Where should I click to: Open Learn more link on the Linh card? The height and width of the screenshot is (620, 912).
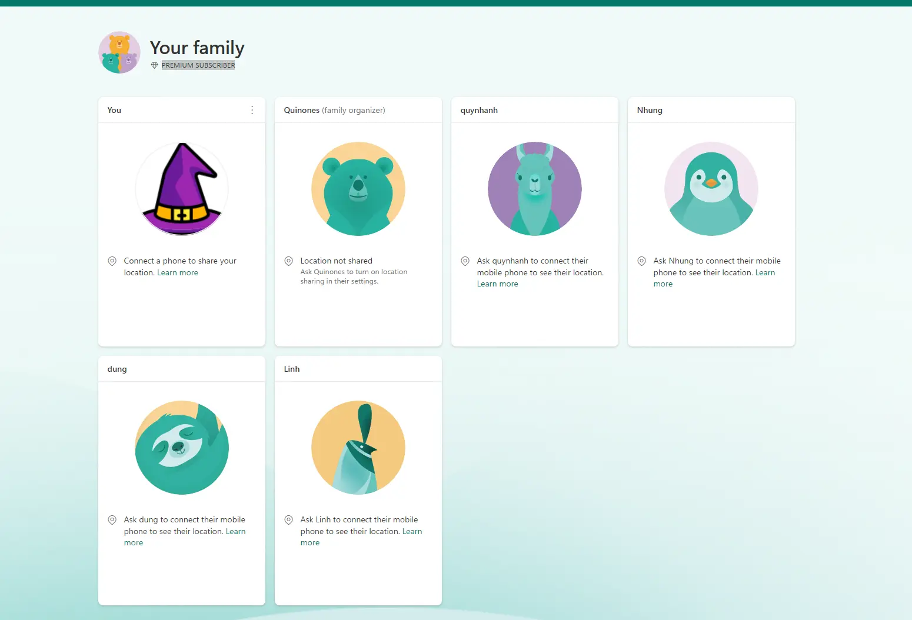(x=412, y=532)
